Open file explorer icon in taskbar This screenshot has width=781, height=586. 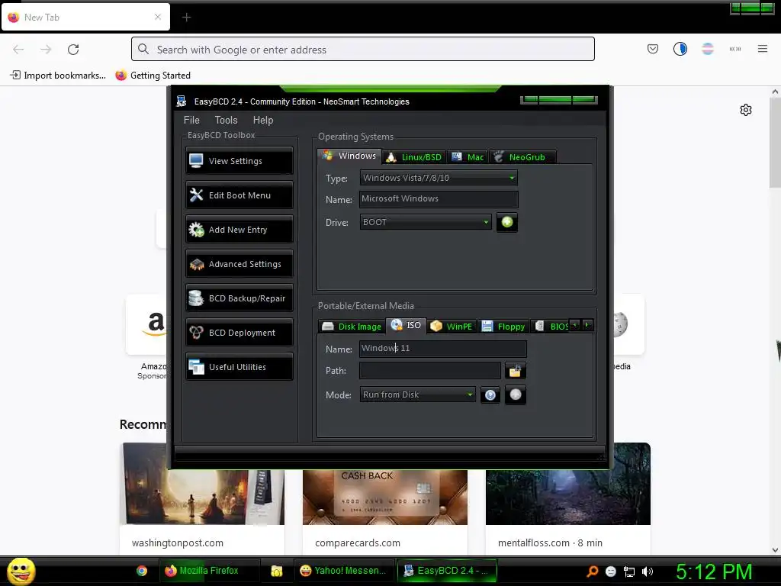pyautogui.click(x=276, y=571)
